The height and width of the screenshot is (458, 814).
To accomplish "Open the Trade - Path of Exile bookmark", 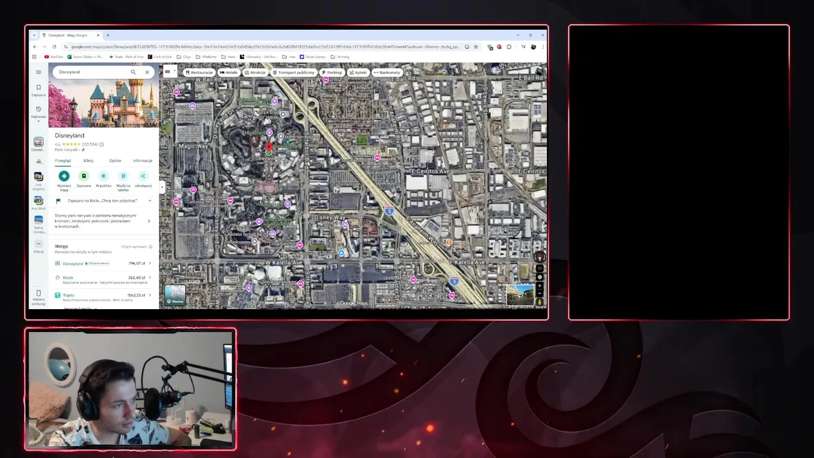I will click(x=126, y=57).
